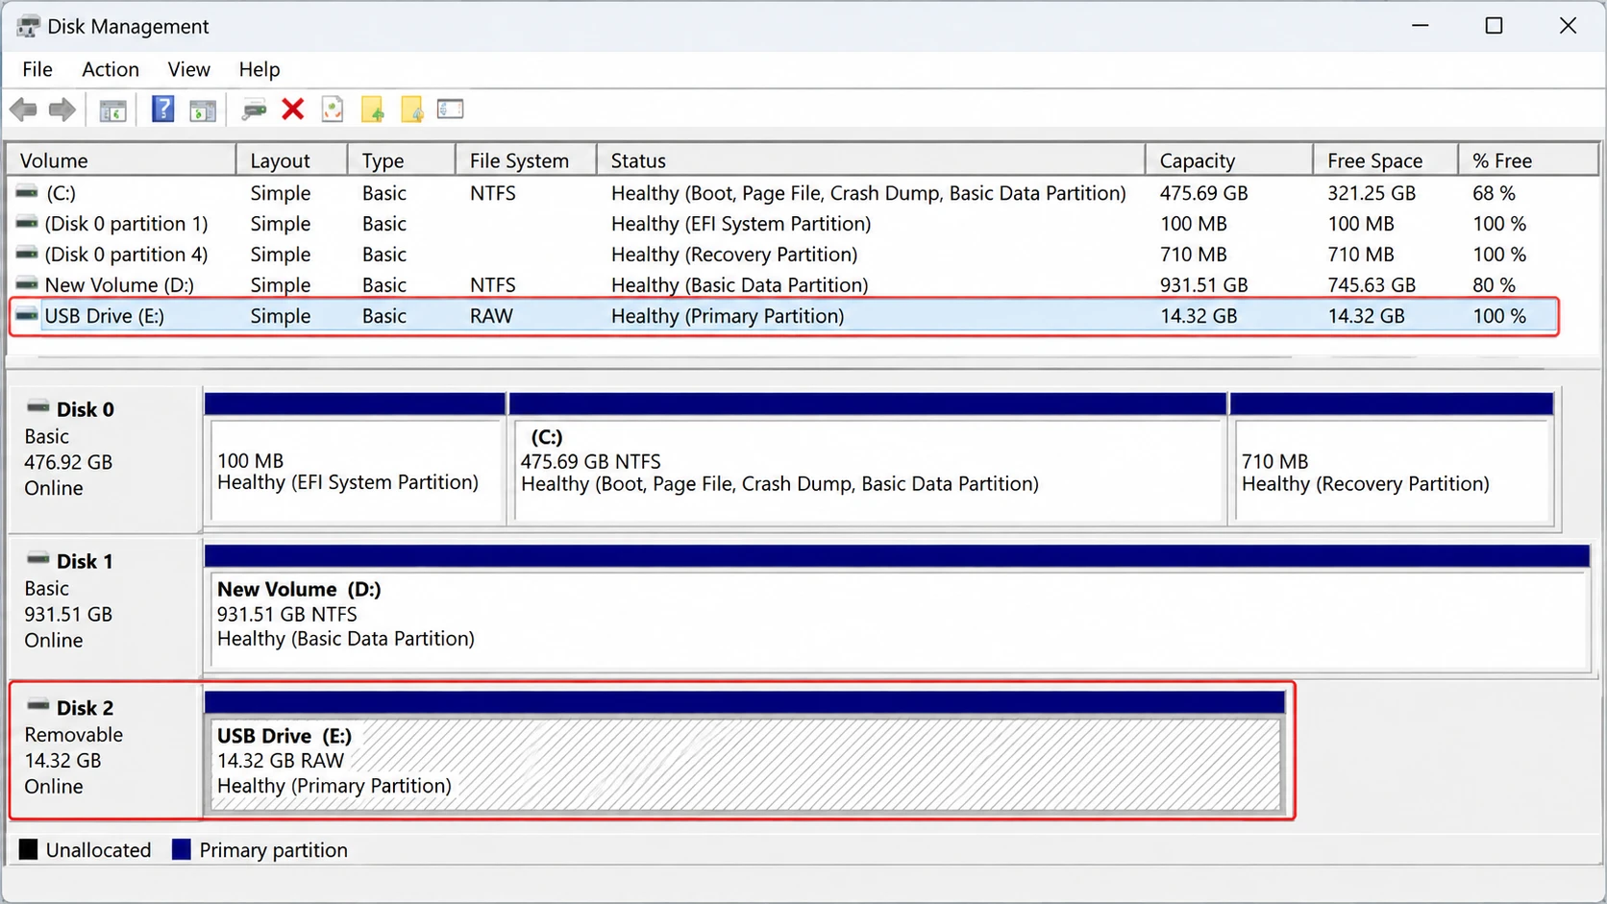Select the New Volume (D:) row in volume list
The image size is (1607, 904).
tap(783, 285)
